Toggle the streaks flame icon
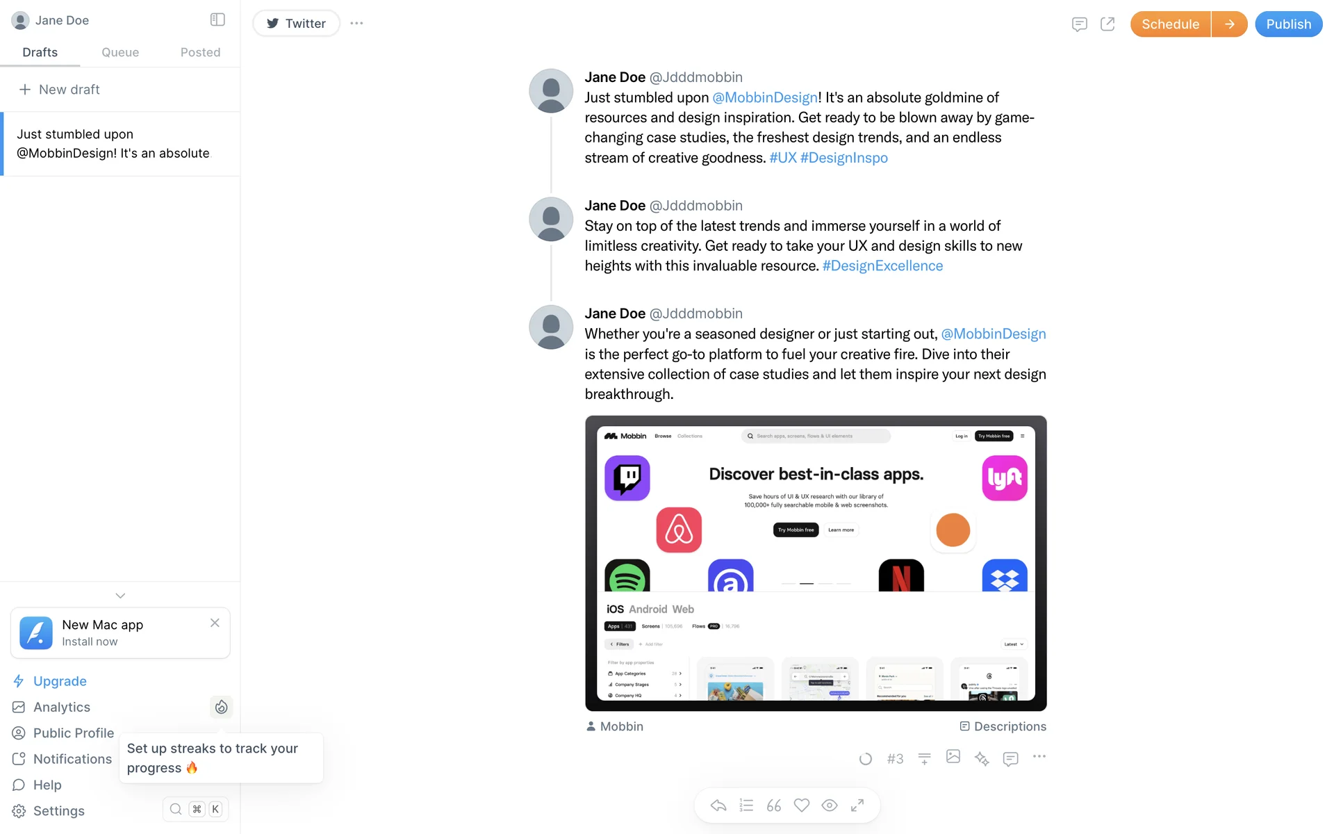 221,707
